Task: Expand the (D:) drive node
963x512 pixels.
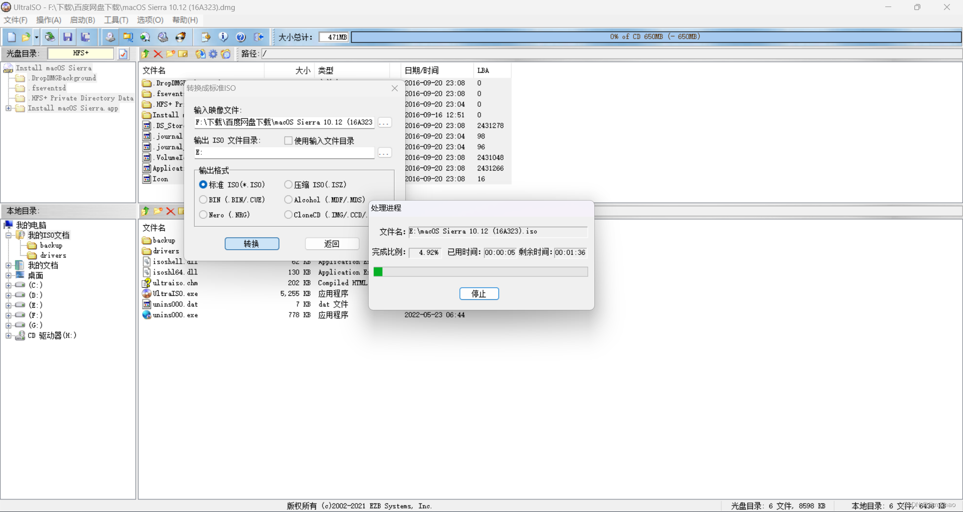Action: tap(9, 295)
